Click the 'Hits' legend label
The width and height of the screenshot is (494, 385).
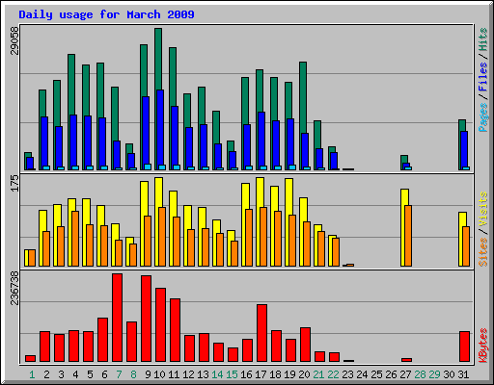click(483, 39)
